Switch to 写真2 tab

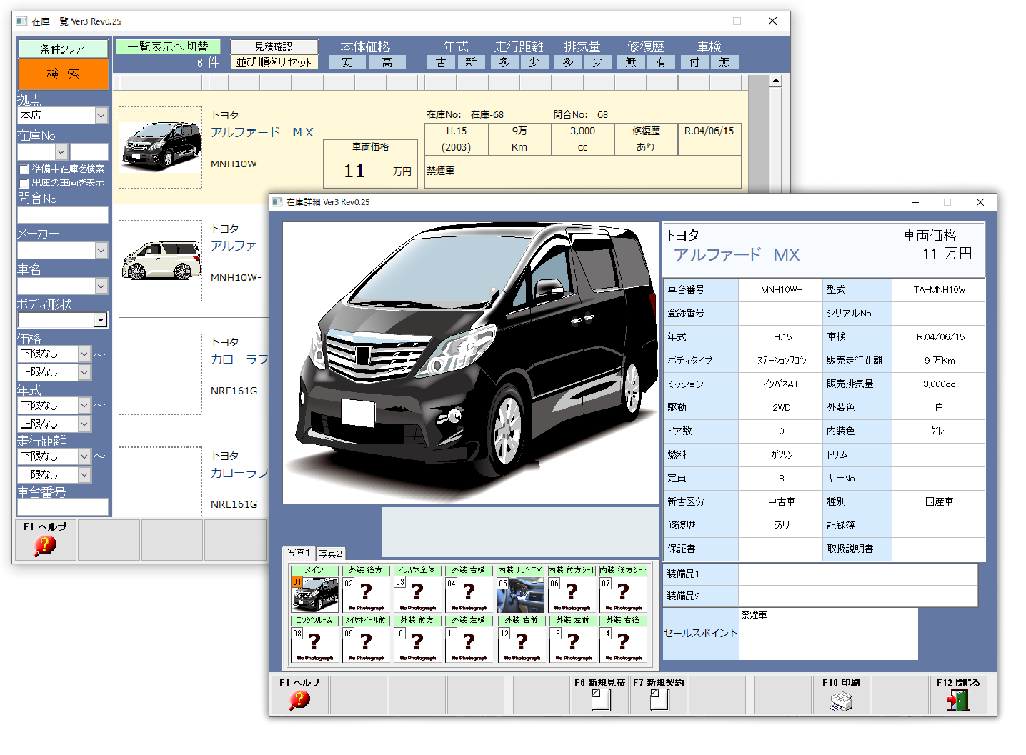[331, 554]
